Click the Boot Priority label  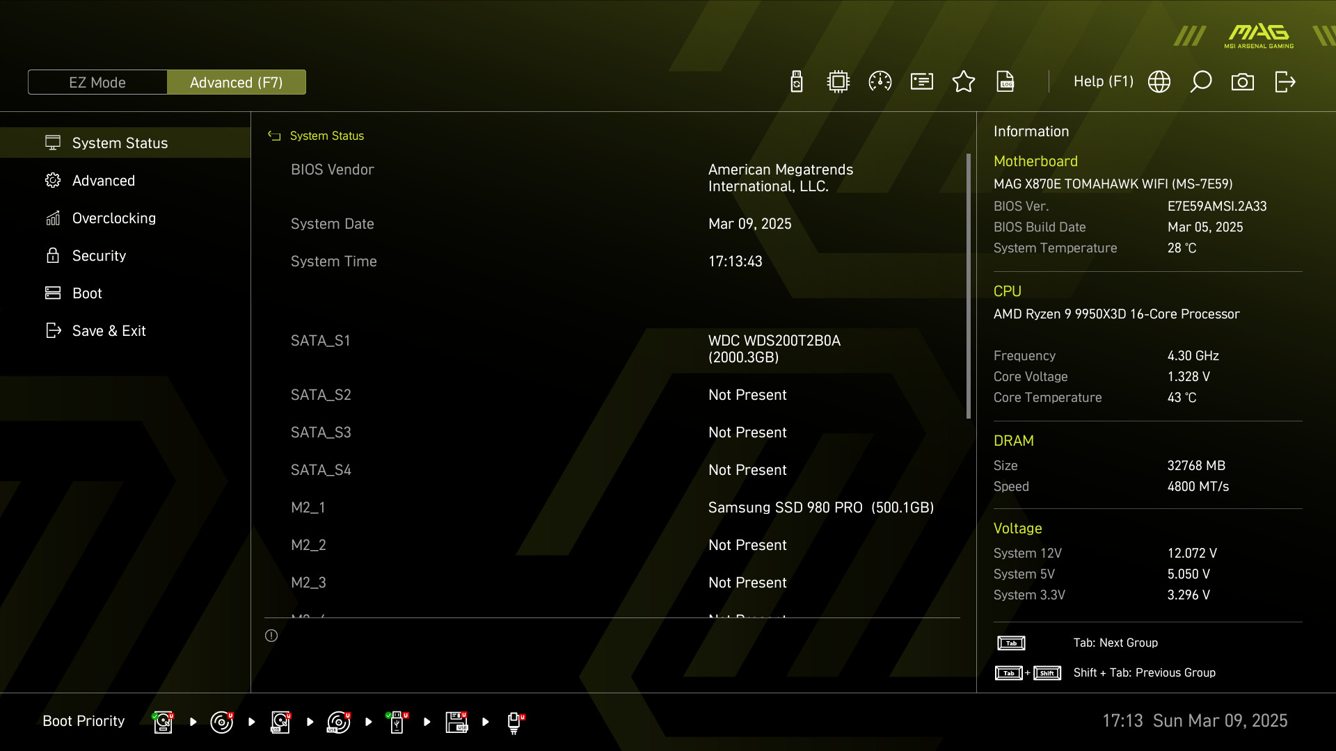coord(83,721)
